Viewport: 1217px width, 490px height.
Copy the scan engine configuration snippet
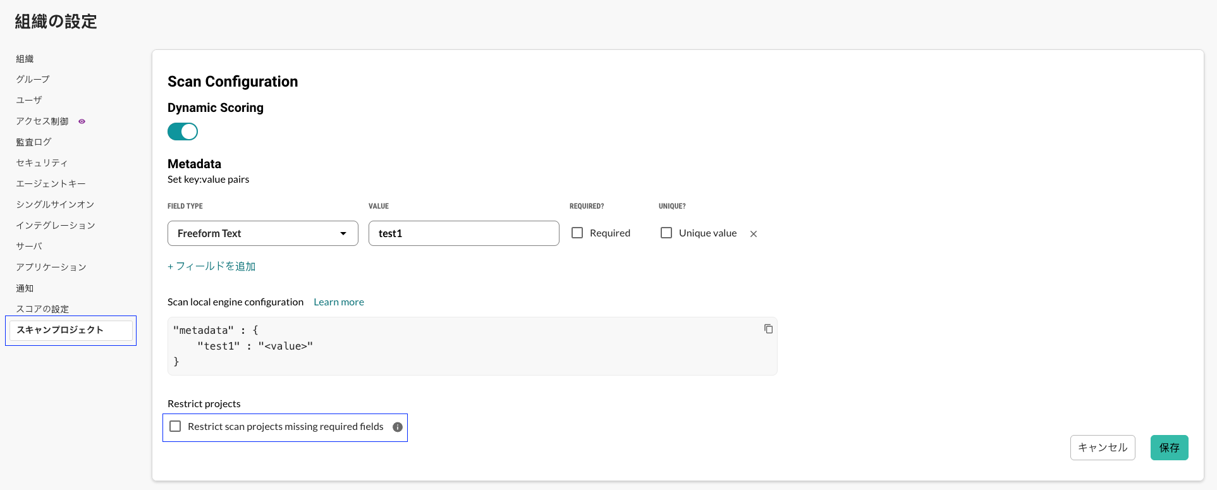click(x=768, y=329)
